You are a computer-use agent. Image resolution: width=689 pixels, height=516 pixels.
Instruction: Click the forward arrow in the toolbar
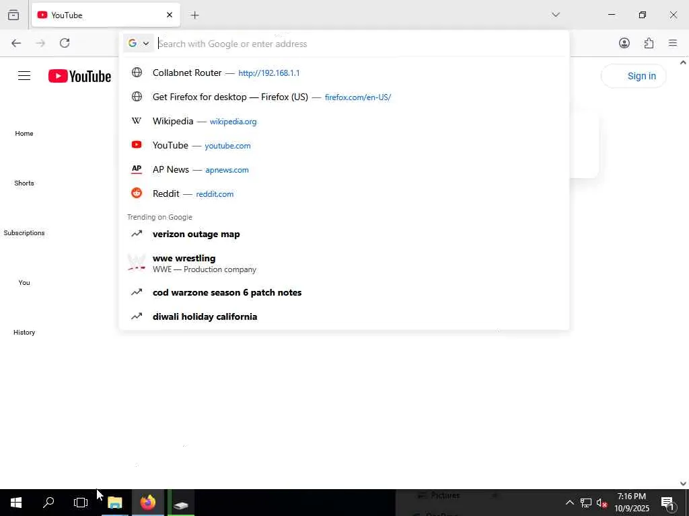[40, 43]
